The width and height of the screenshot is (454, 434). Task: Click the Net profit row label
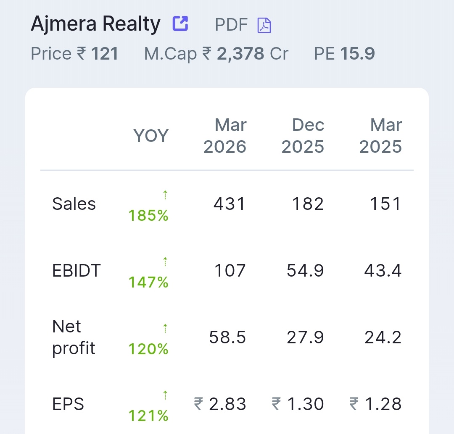tap(74, 337)
